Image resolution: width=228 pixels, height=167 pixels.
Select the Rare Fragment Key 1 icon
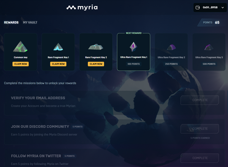[58, 47]
